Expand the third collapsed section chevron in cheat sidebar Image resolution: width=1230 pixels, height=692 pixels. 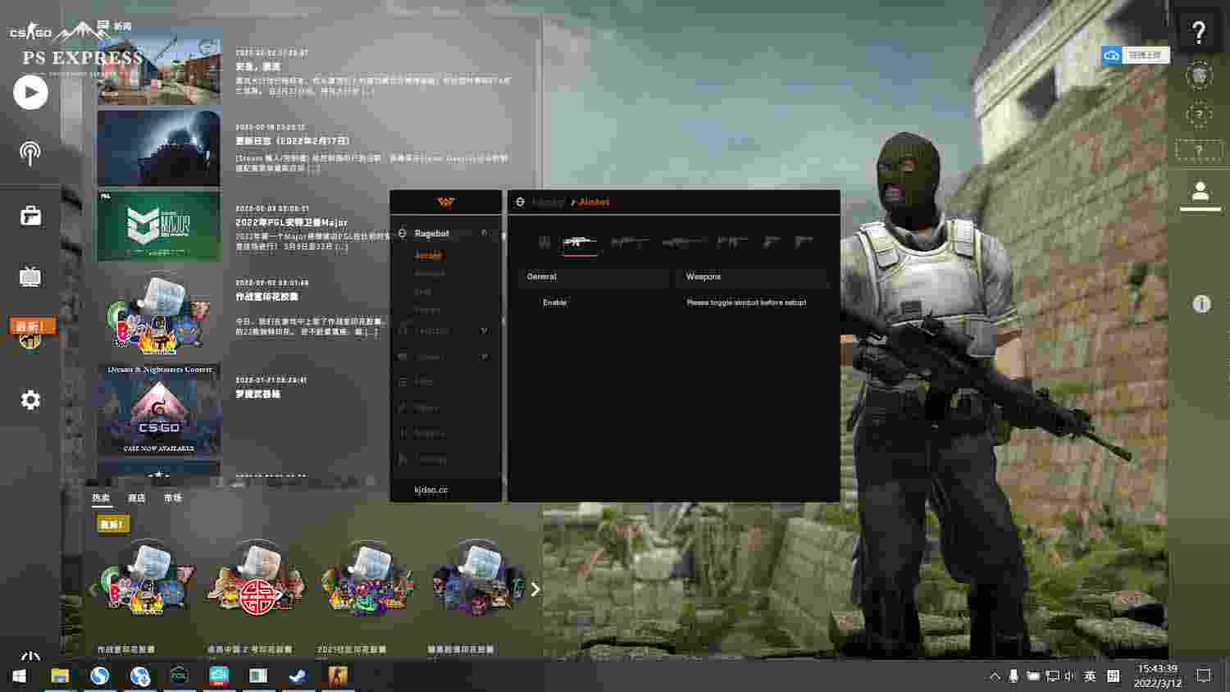(485, 330)
